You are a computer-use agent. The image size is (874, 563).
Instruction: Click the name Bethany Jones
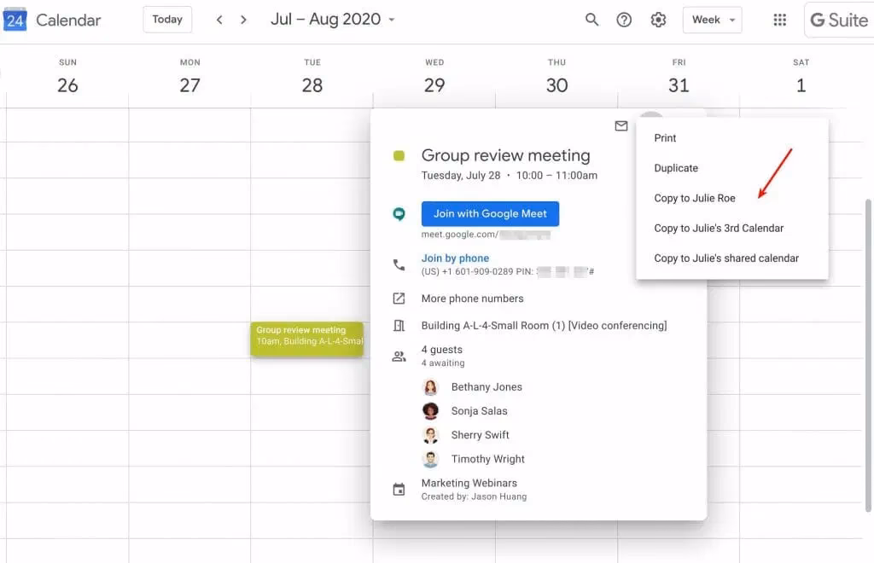(x=487, y=387)
